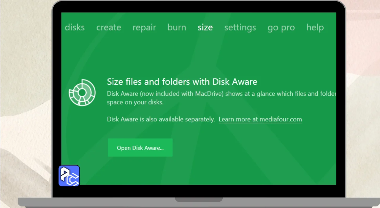Click the Disk Aware sunburst chart icon

(x=82, y=92)
